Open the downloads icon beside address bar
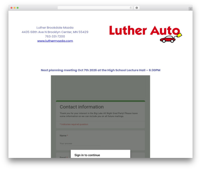This screenshot has height=170, width=201. click(137, 8)
